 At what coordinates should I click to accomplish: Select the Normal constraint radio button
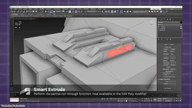point(169,45)
